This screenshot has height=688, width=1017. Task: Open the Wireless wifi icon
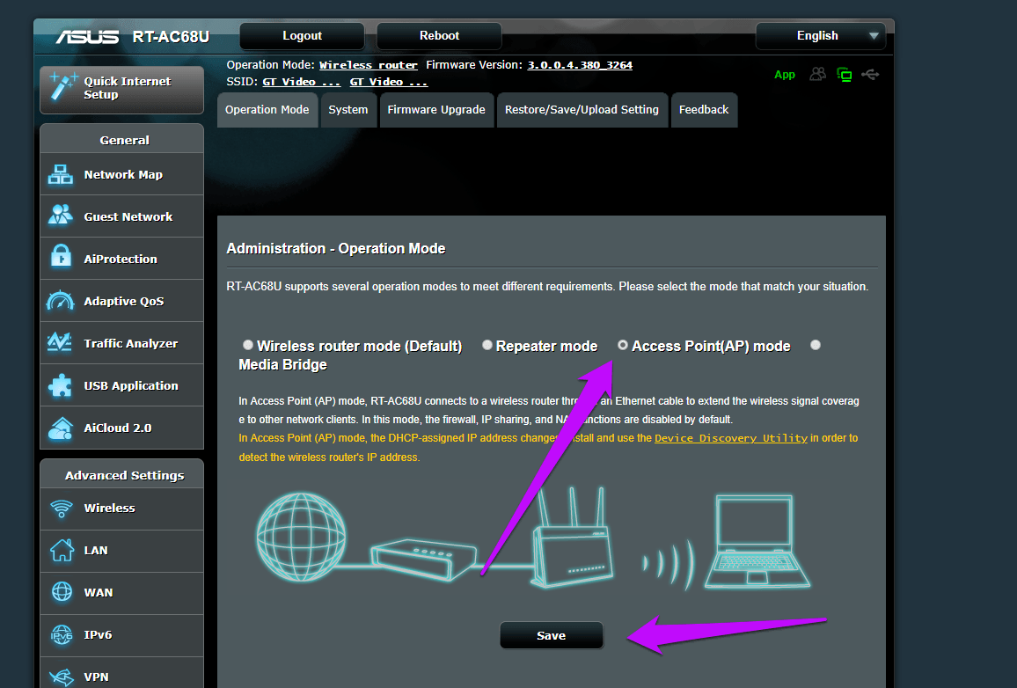[x=62, y=509]
